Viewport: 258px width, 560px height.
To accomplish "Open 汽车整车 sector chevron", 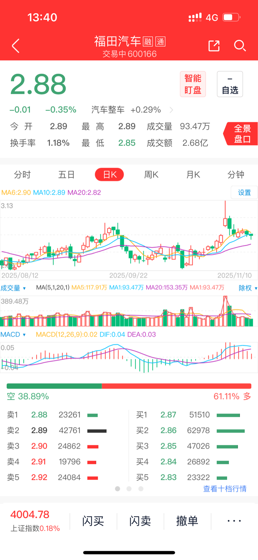I will pyautogui.click(x=171, y=110).
